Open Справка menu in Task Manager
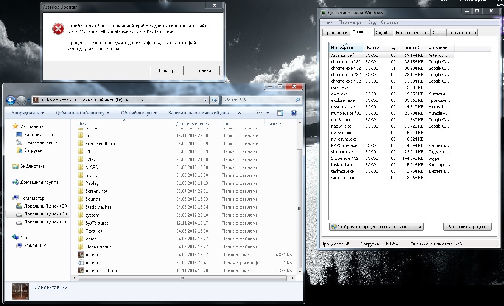 [x=390, y=22]
